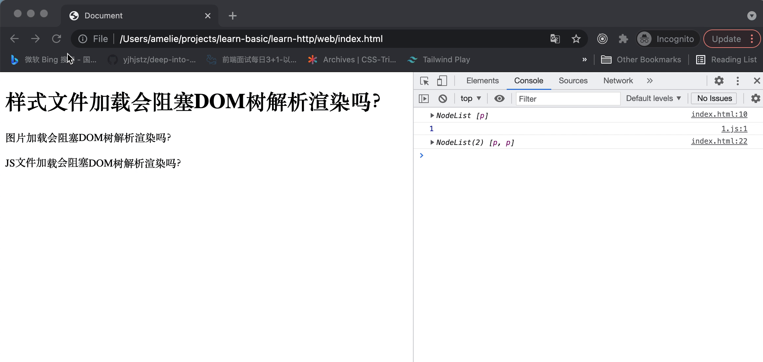Expand the NodeList [p] log entry
The image size is (763, 362).
tap(433, 115)
